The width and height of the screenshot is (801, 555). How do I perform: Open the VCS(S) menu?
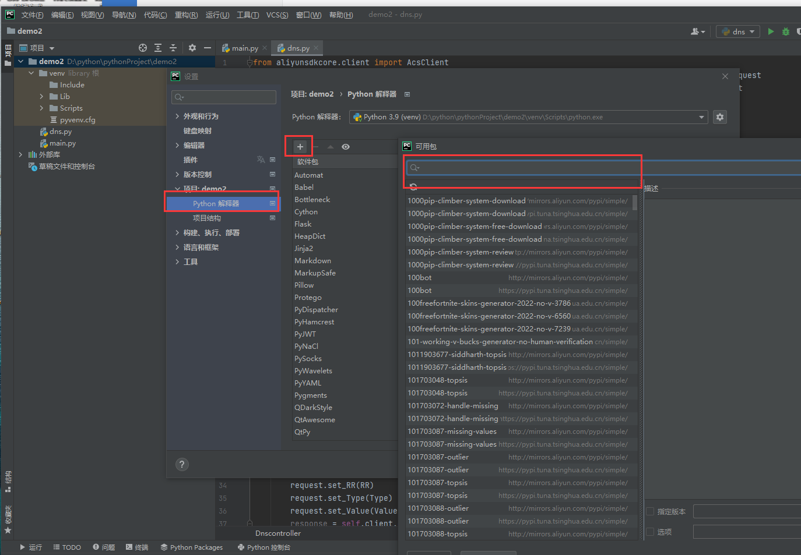coord(277,15)
